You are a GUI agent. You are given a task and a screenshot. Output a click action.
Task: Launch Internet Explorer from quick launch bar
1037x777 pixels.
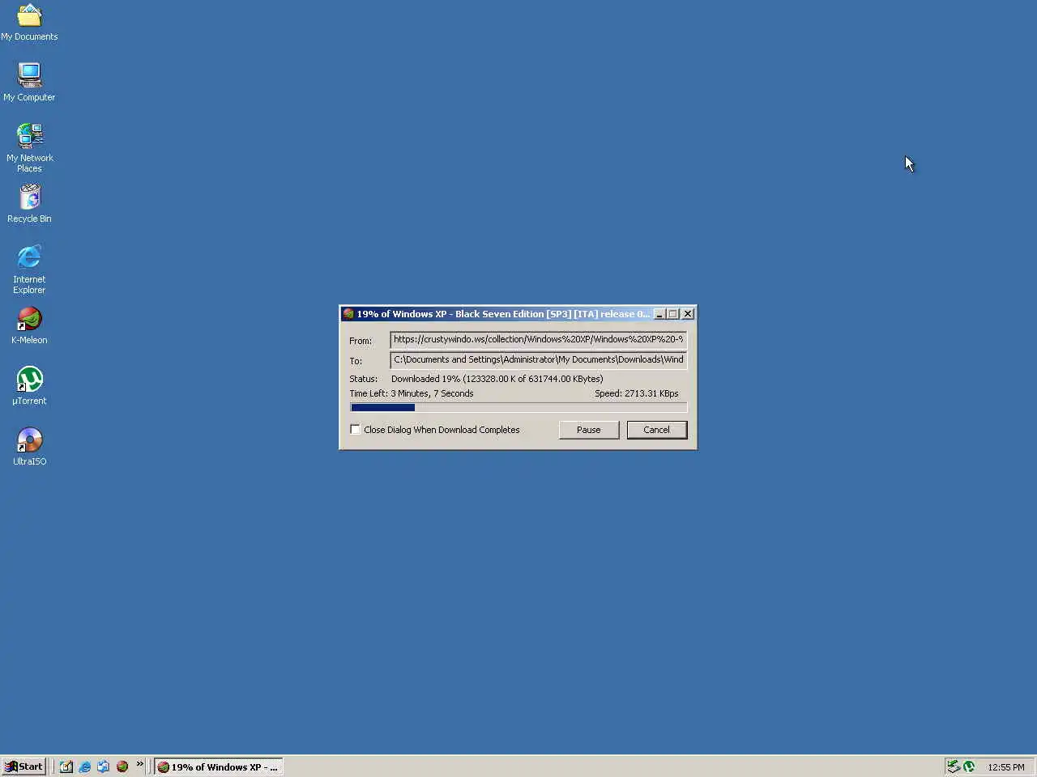(x=85, y=766)
